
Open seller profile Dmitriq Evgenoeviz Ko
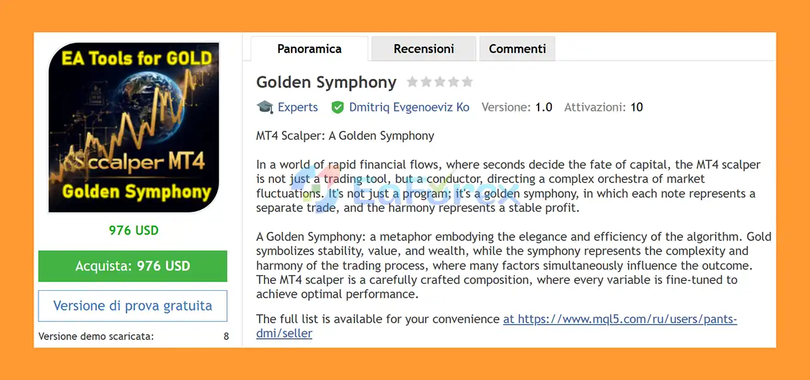tap(409, 107)
